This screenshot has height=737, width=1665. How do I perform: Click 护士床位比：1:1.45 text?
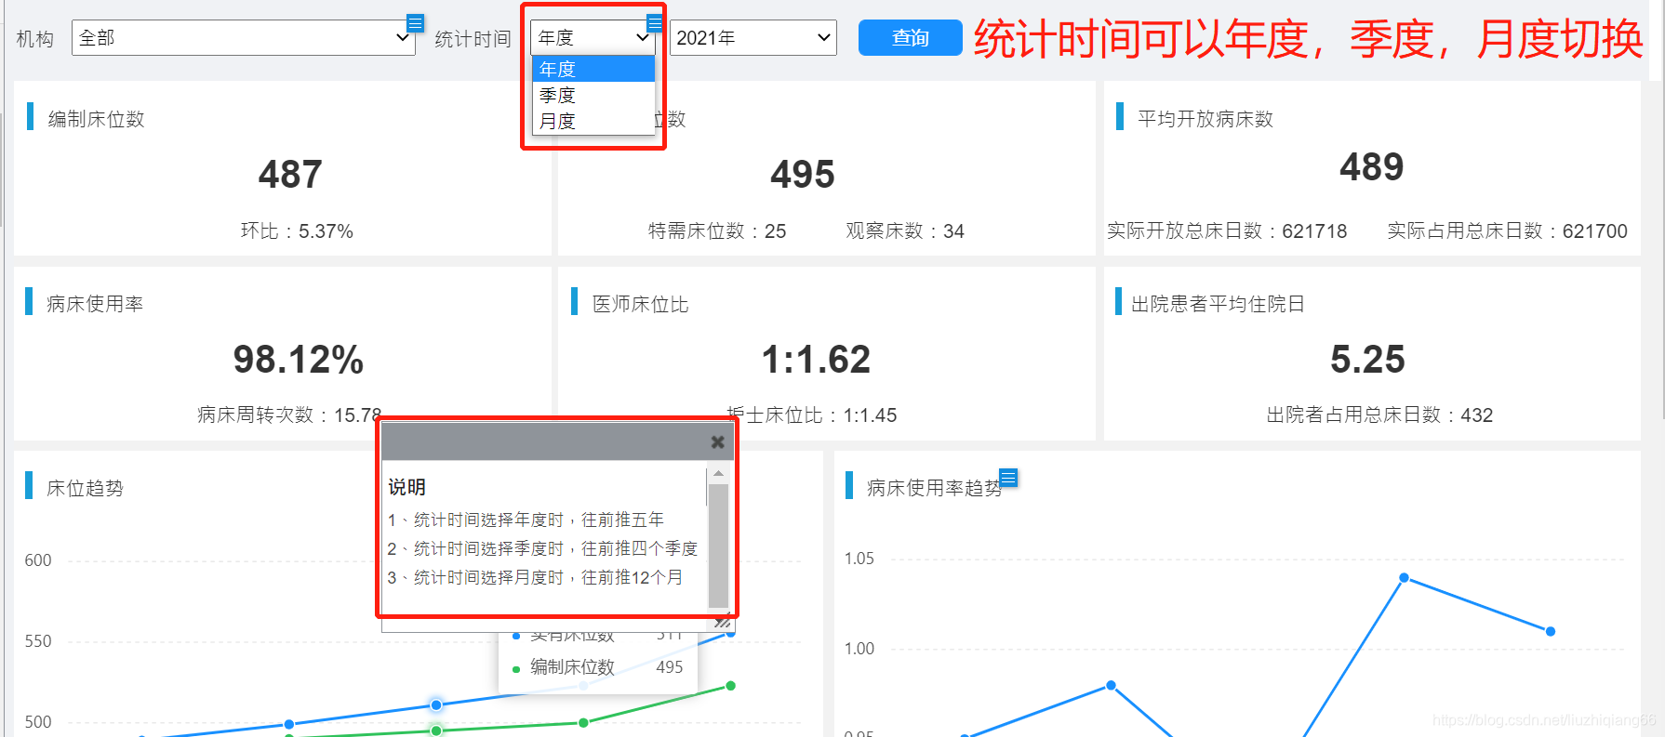812,415
